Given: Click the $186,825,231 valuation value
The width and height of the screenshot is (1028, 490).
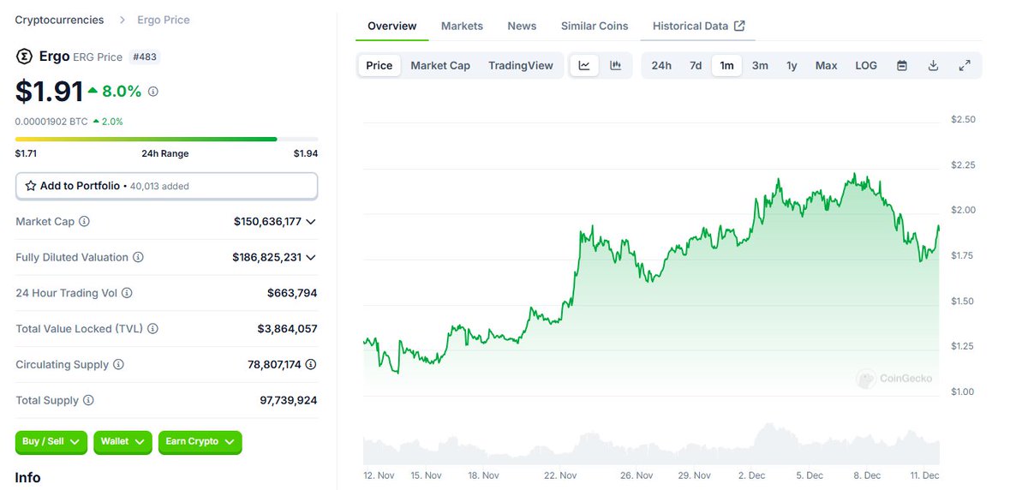Looking at the screenshot, I should [267, 258].
